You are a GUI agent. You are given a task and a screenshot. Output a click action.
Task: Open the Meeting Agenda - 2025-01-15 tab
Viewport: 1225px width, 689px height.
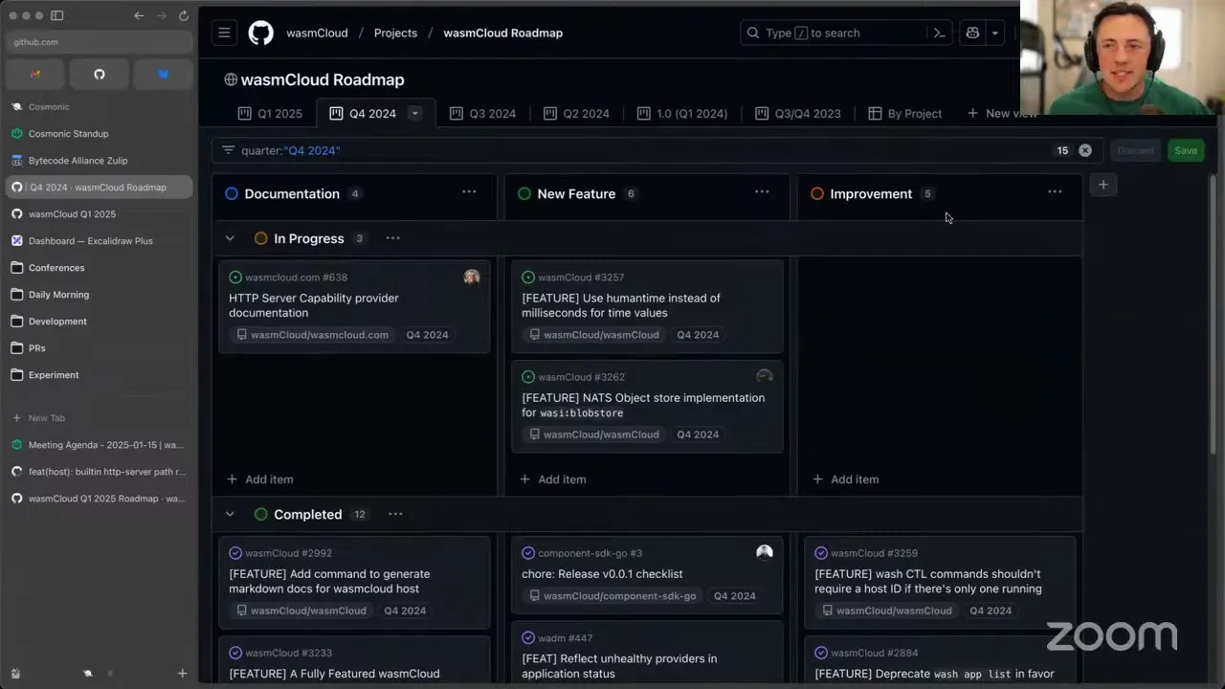coord(100,445)
